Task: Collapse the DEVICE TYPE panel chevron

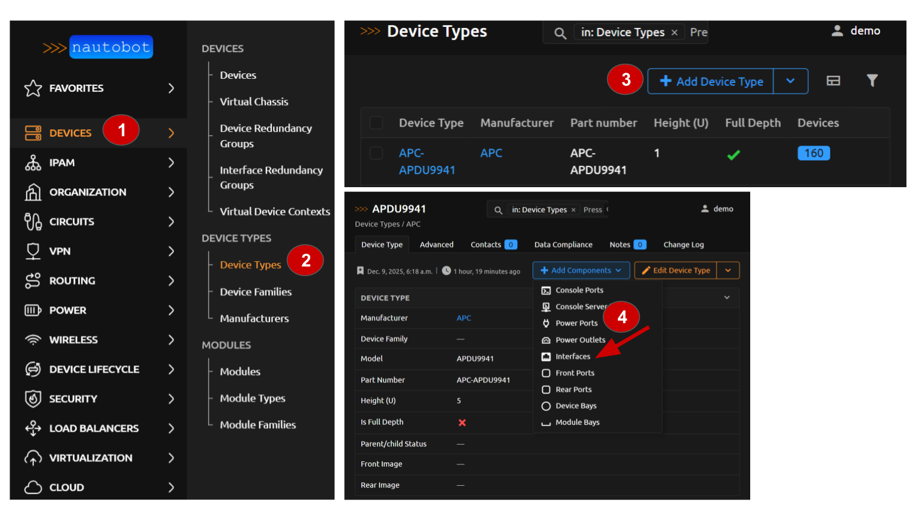Action: click(726, 297)
